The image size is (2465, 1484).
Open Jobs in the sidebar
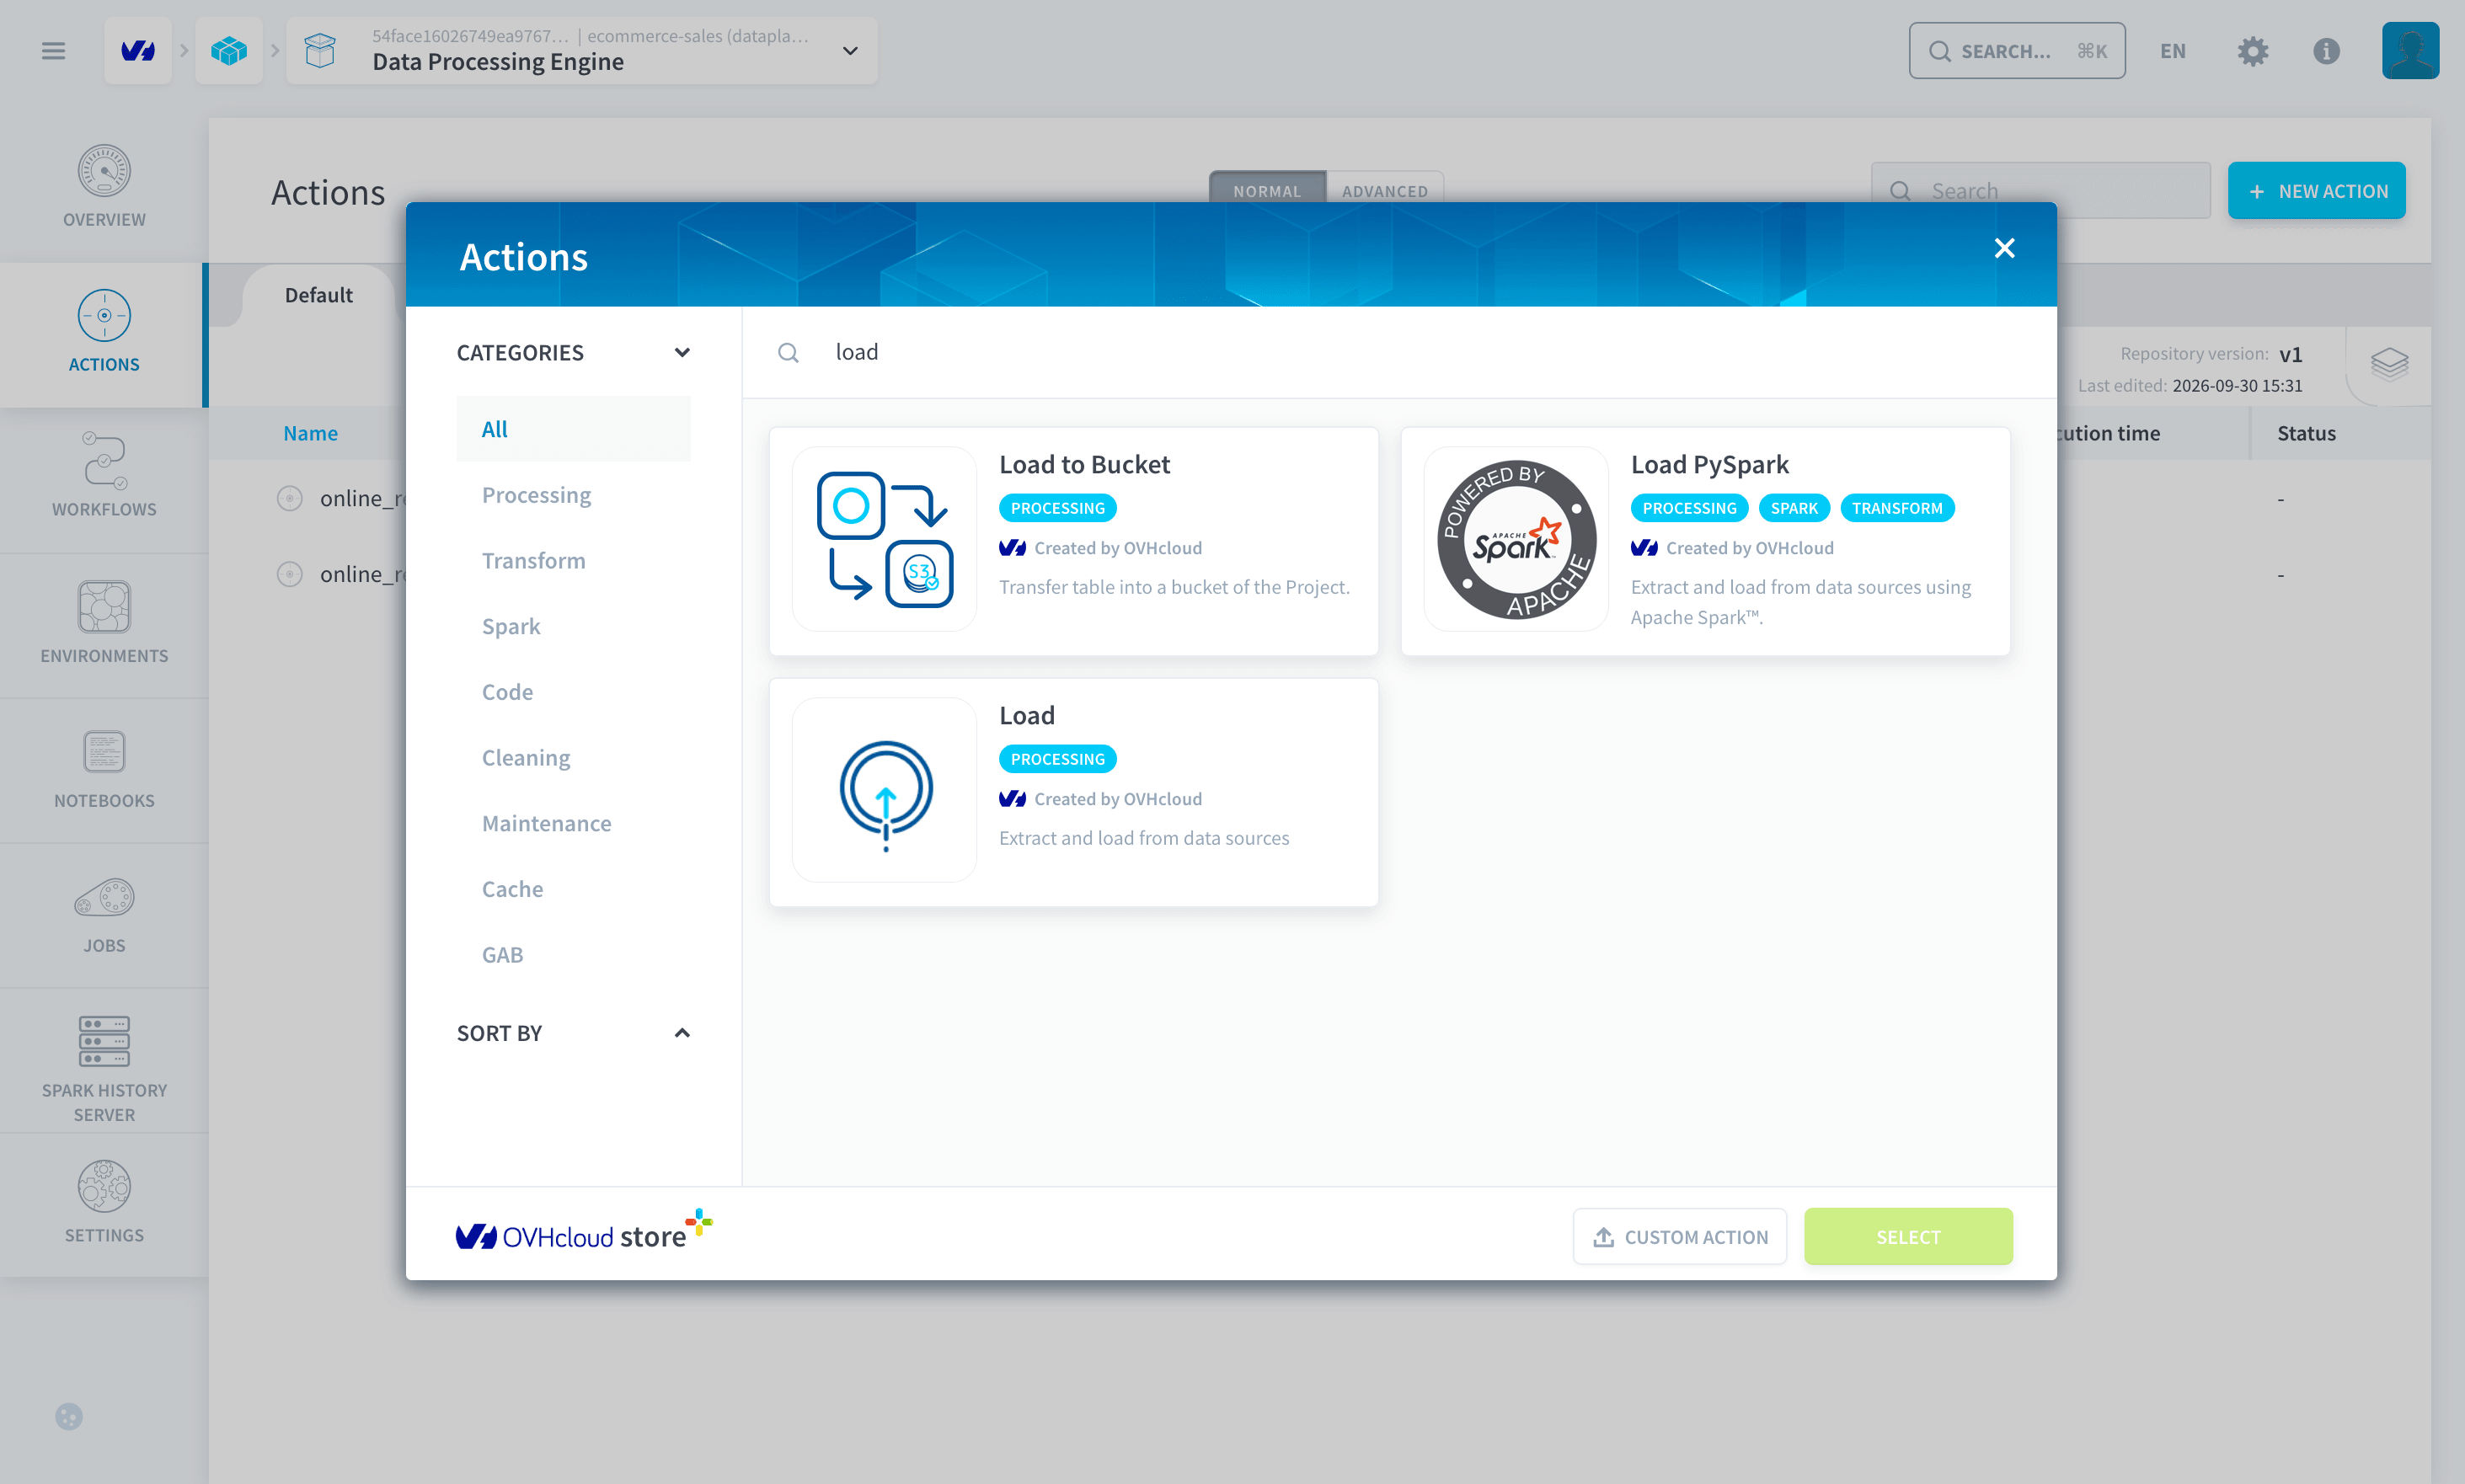tap(104, 915)
